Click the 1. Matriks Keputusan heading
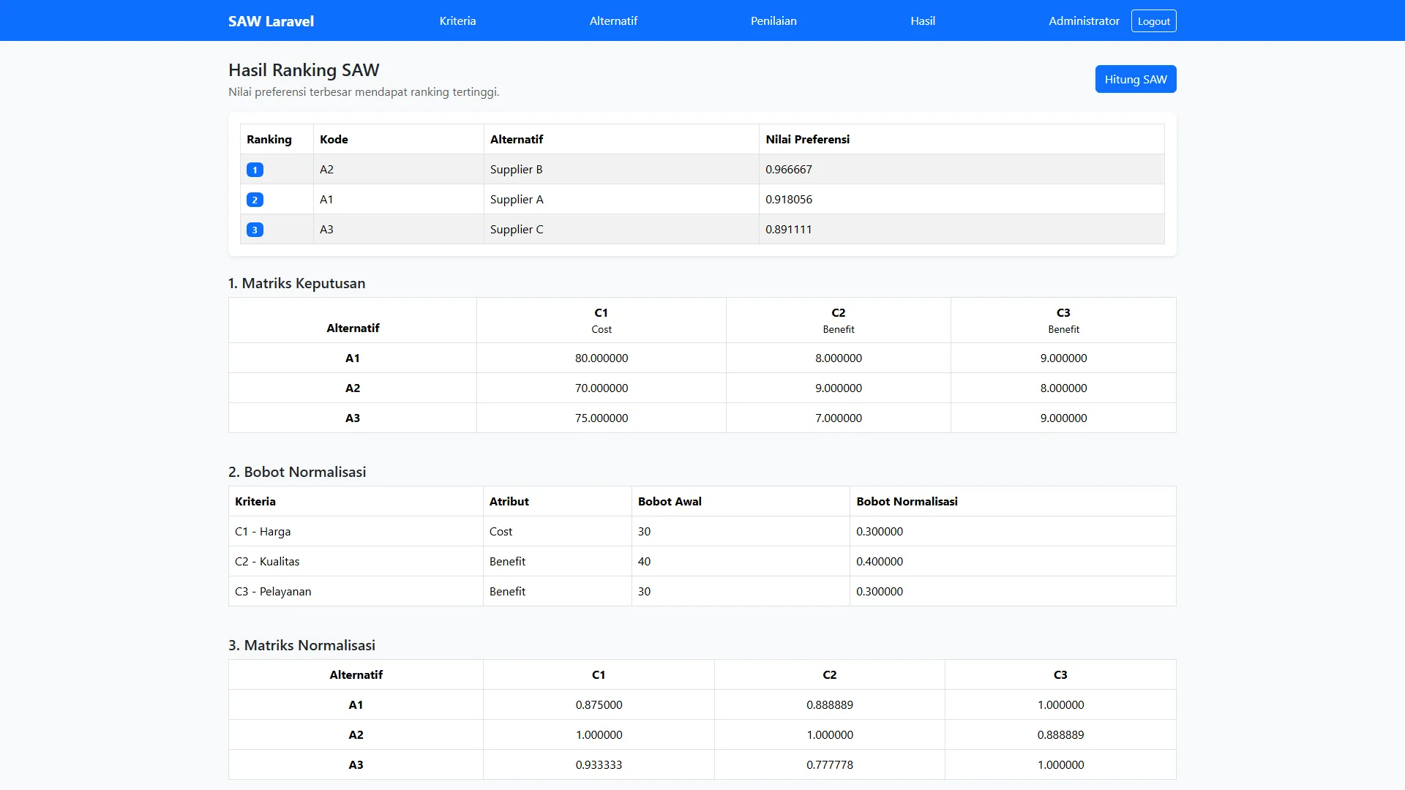Image resolution: width=1405 pixels, height=790 pixels. [296, 283]
